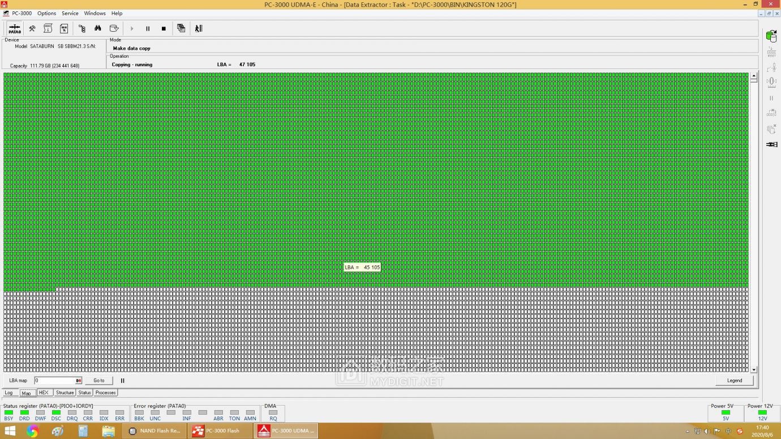This screenshot has height=439, width=781.
Task: Open the Paint palette icon on taskbar
Action: tap(58, 431)
